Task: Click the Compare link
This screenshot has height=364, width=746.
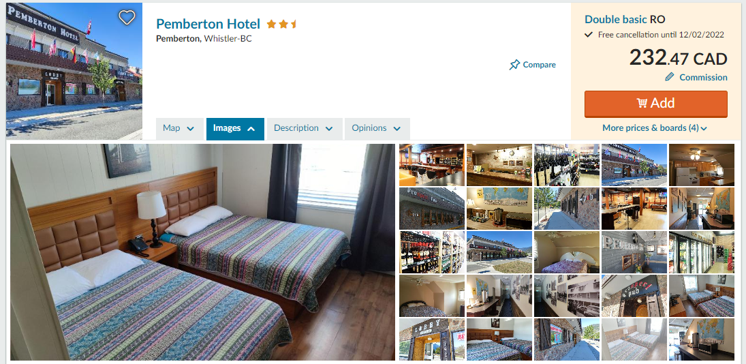Action: tap(539, 65)
